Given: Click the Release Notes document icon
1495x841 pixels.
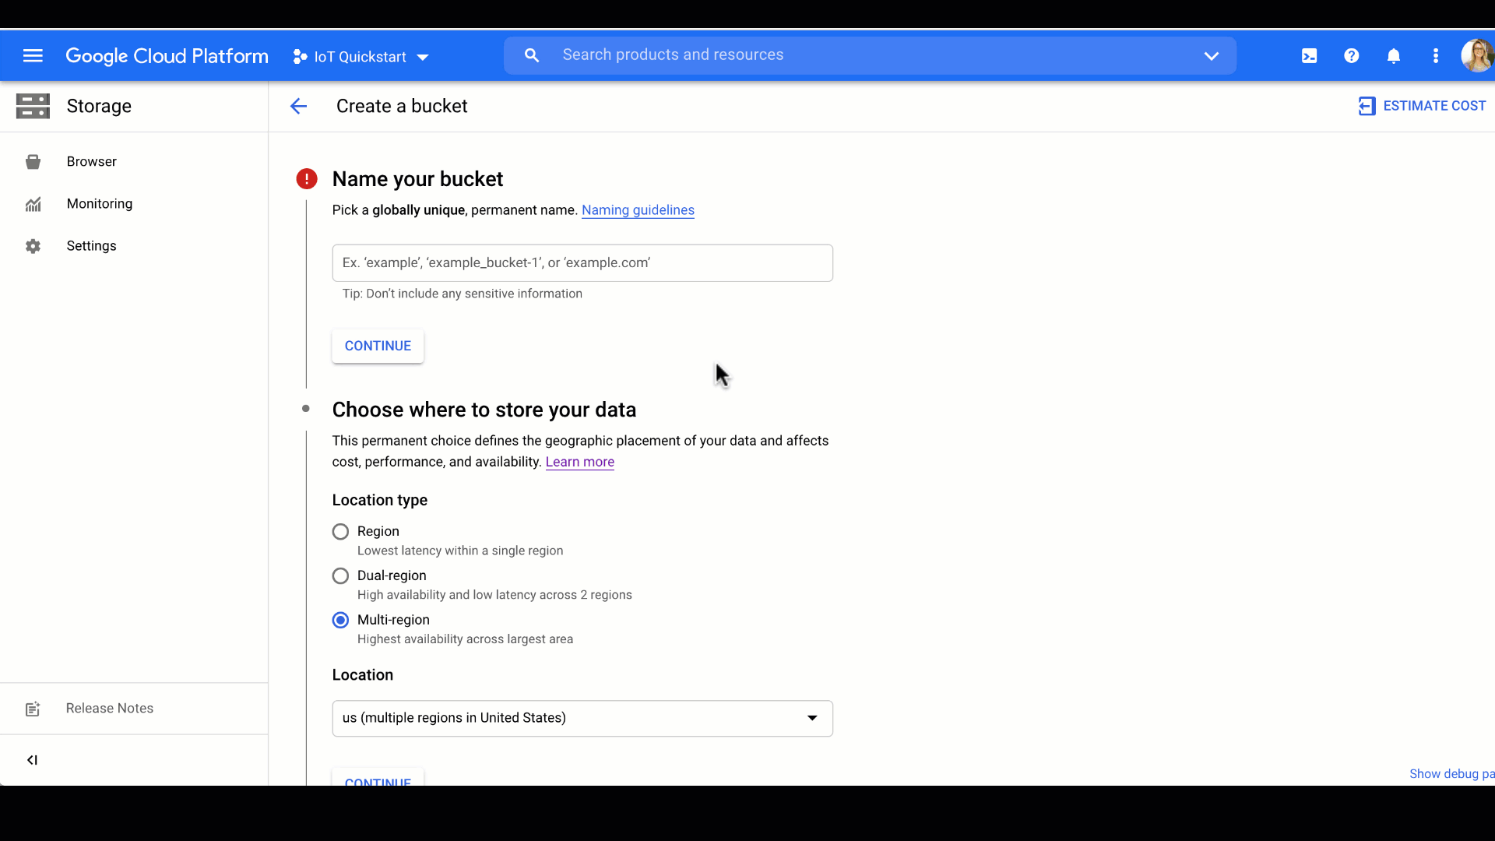Looking at the screenshot, I should pos(33,709).
